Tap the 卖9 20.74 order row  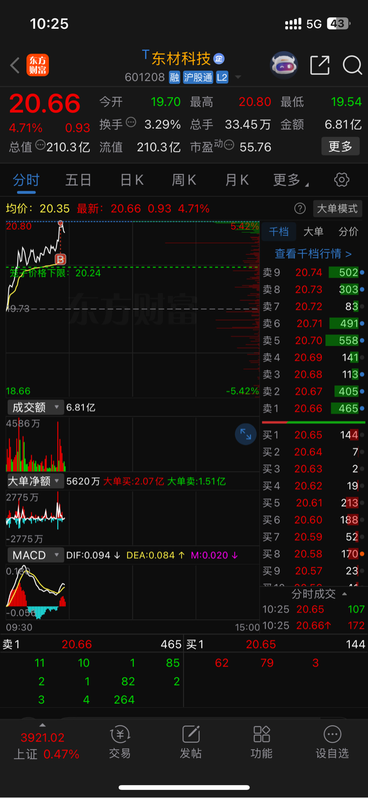click(x=313, y=273)
